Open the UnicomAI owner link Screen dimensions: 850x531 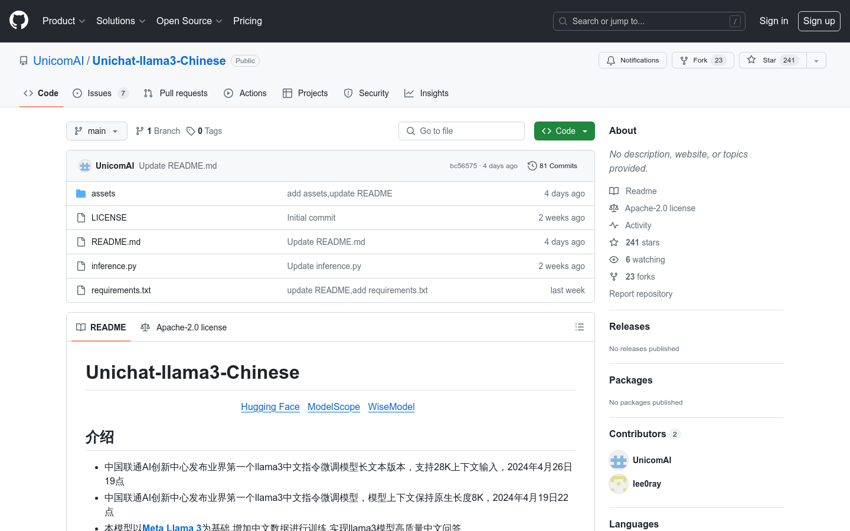tap(58, 61)
